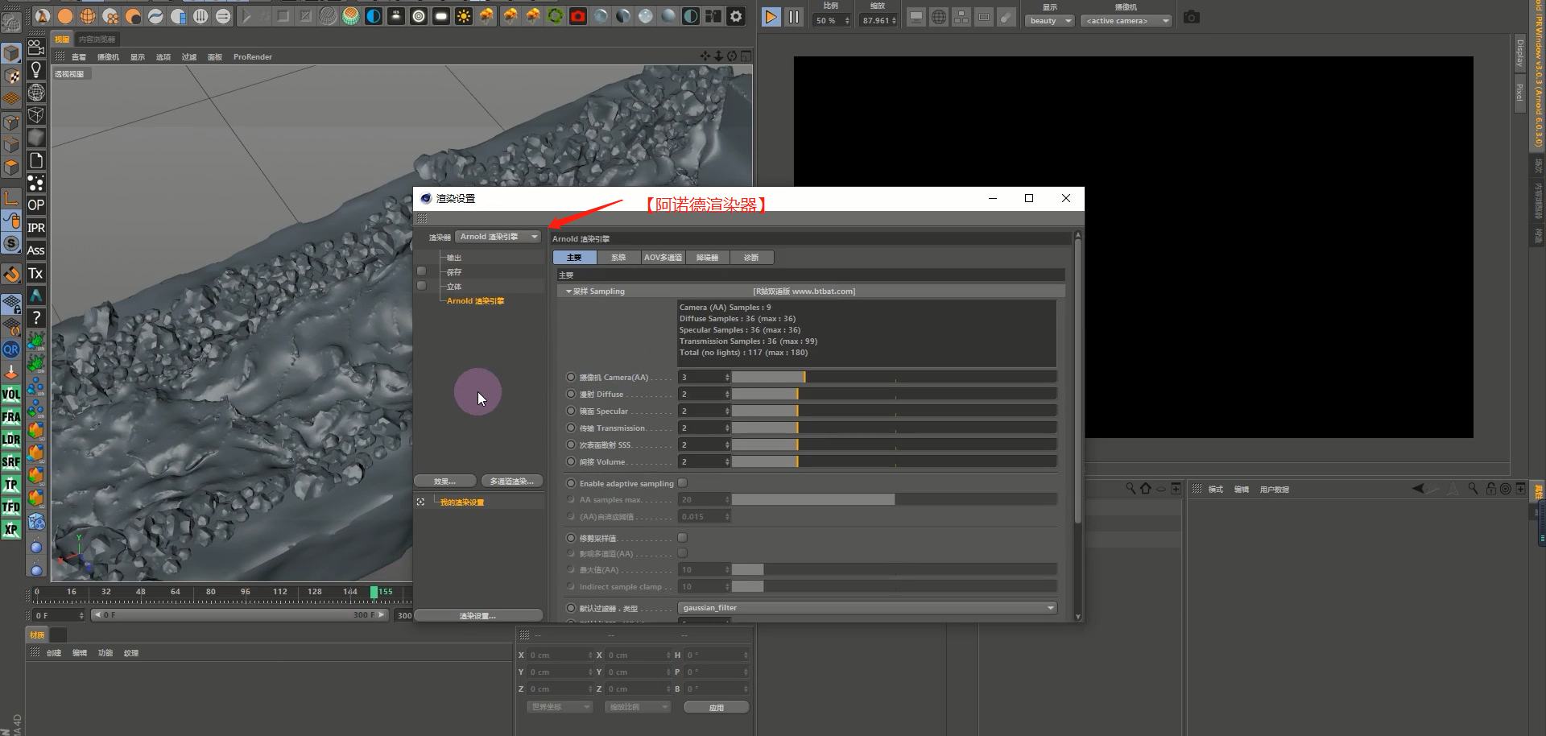Click the question mark help icon
The width and height of the screenshot is (1546, 736).
(35, 318)
